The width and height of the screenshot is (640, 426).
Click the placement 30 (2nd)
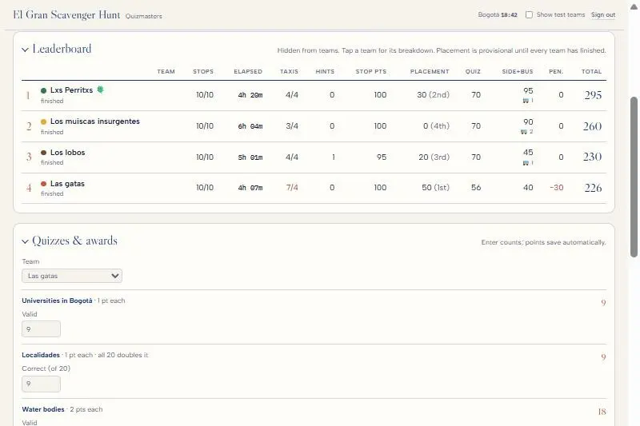(433, 95)
